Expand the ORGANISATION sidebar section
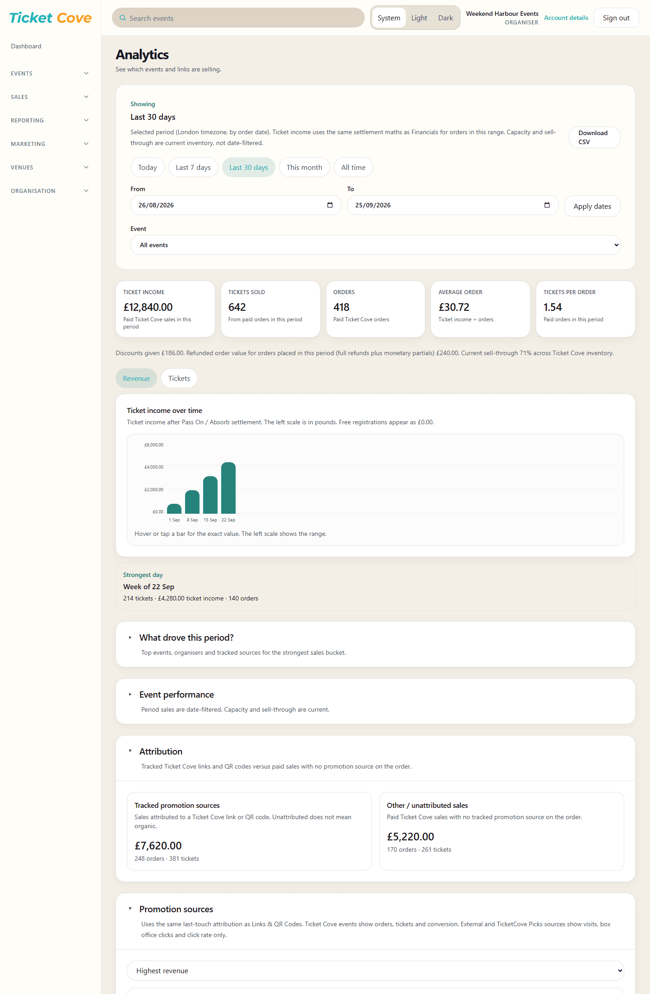Image resolution: width=650 pixels, height=994 pixels. 50,191
